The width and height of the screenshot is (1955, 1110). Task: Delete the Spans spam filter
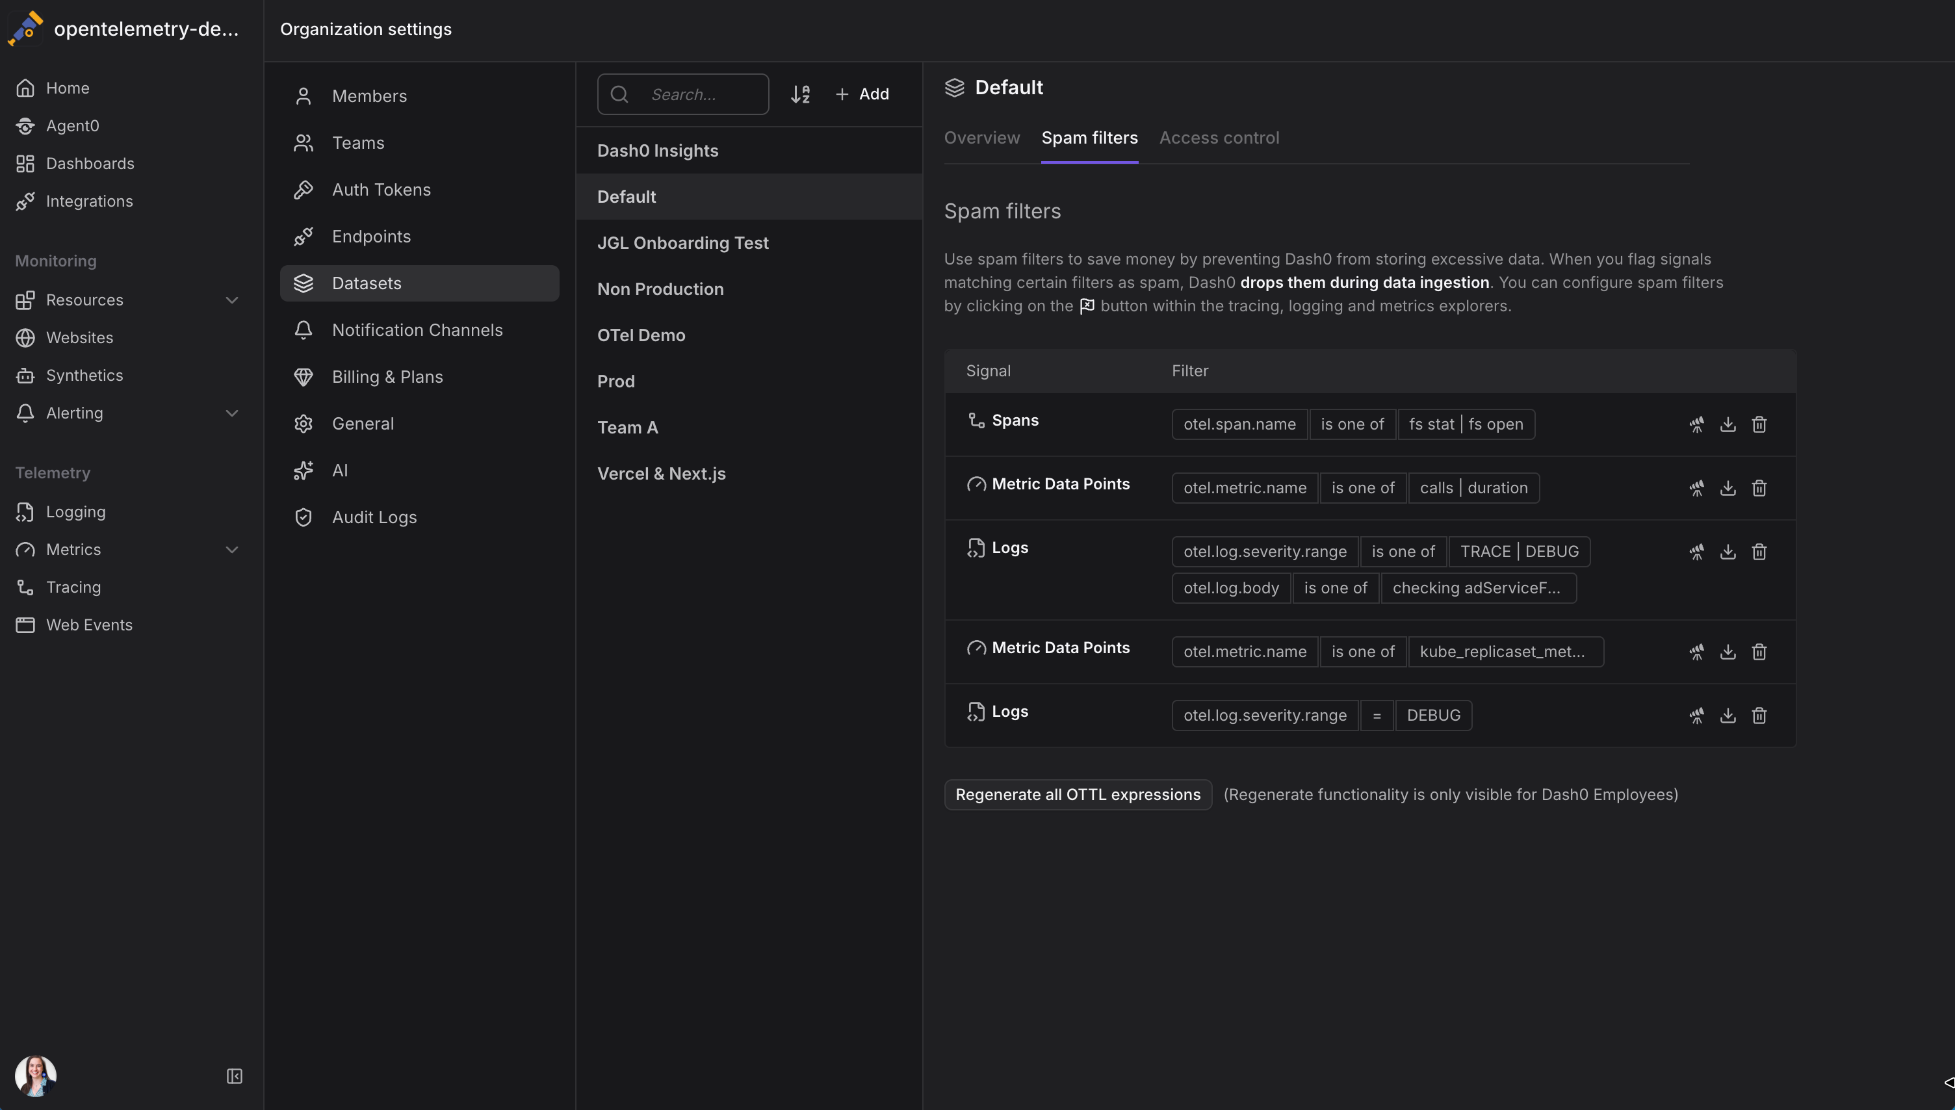coord(1758,424)
